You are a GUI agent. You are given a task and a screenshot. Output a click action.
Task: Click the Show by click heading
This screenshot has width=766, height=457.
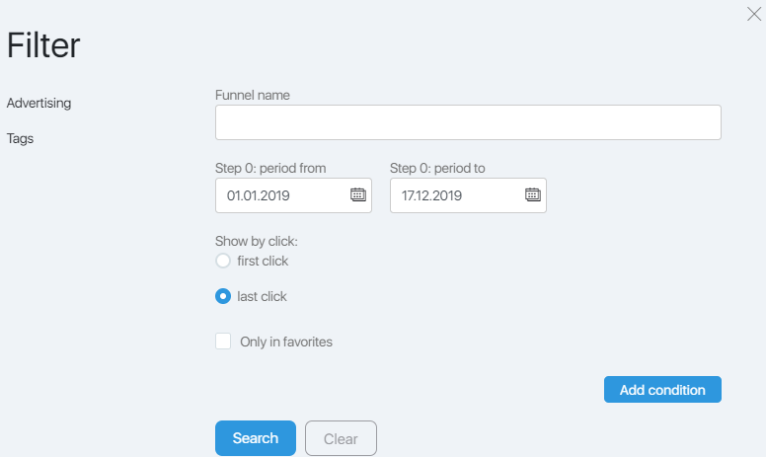pyautogui.click(x=257, y=241)
